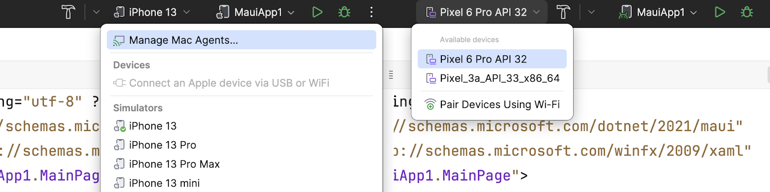This screenshot has width=770, height=192.
Task: Choose iPhone 13 simulator from list
Action: click(153, 126)
